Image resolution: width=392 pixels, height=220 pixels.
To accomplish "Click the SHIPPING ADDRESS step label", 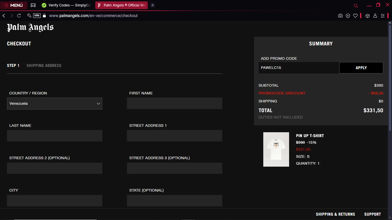I will (44, 66).
